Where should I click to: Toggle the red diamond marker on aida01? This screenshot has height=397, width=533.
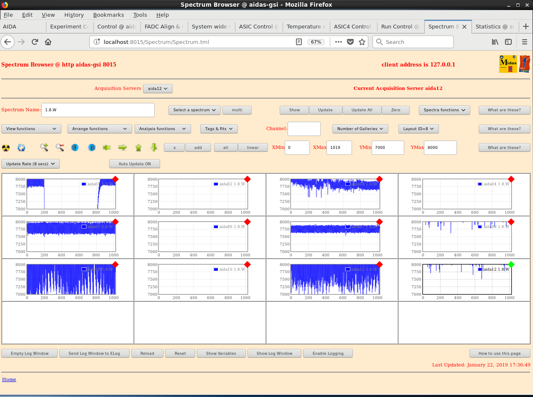pos(115,179)
